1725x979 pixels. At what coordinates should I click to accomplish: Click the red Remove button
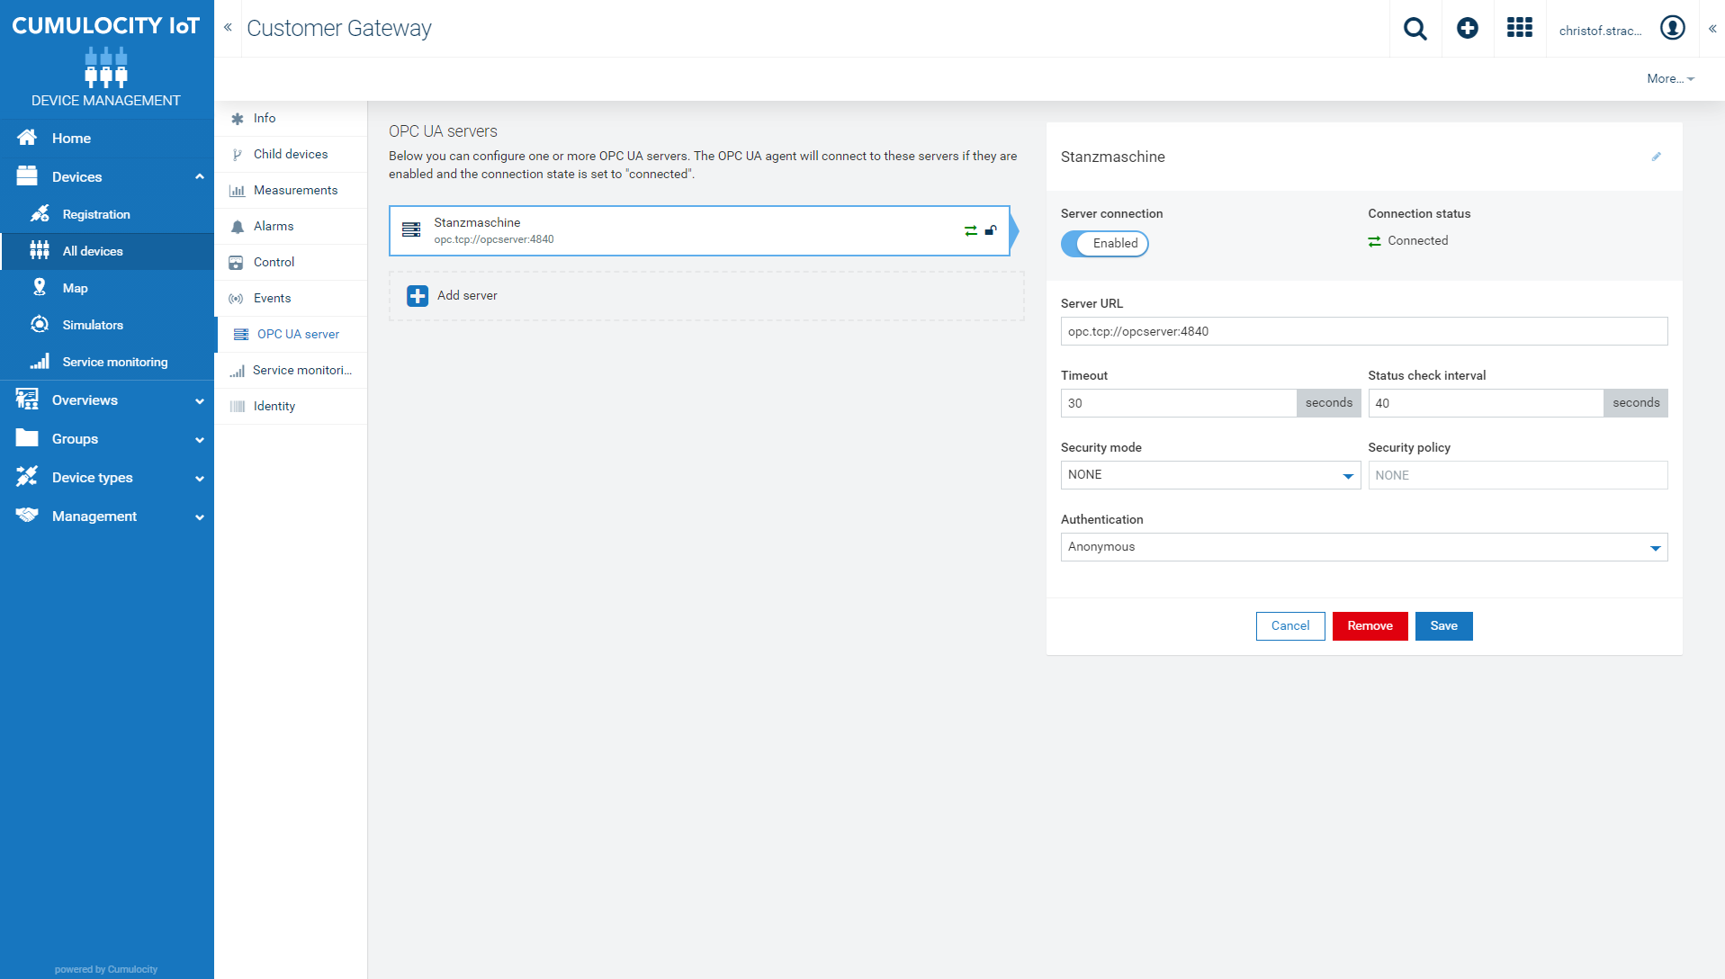point(1370,626)
